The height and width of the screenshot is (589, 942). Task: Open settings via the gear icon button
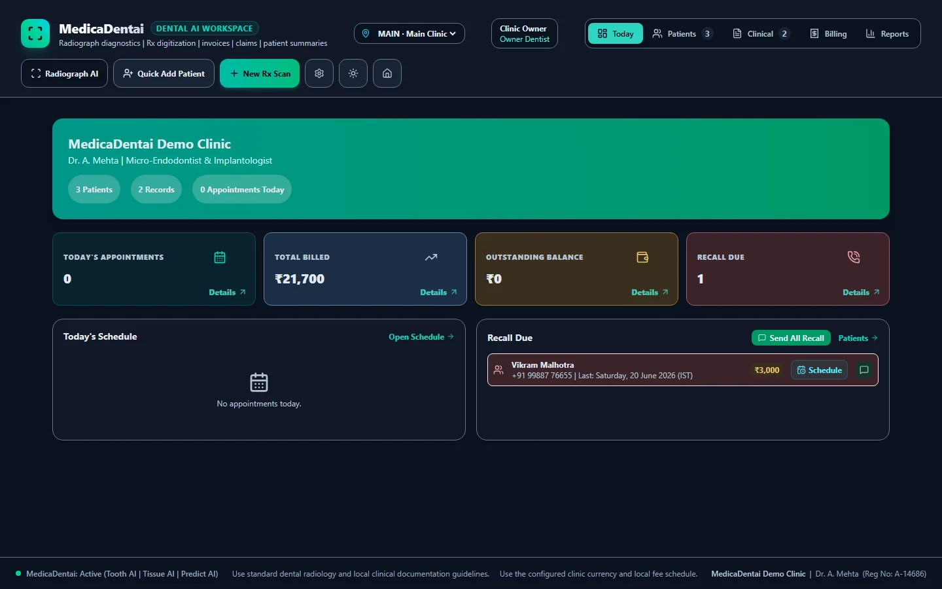click(x=319, y=73)
